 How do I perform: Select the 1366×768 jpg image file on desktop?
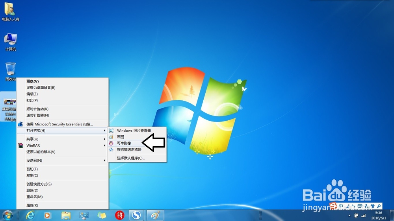pyautogui.click(x=9, y=107)
